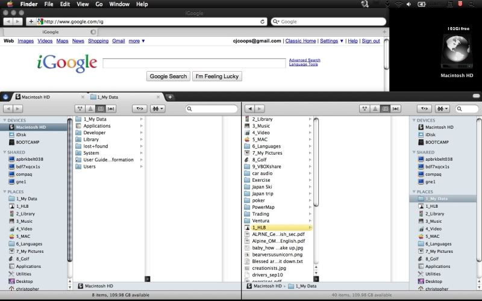
Task: Switch to the Macintosh HD tab
Action: (49, 97)
